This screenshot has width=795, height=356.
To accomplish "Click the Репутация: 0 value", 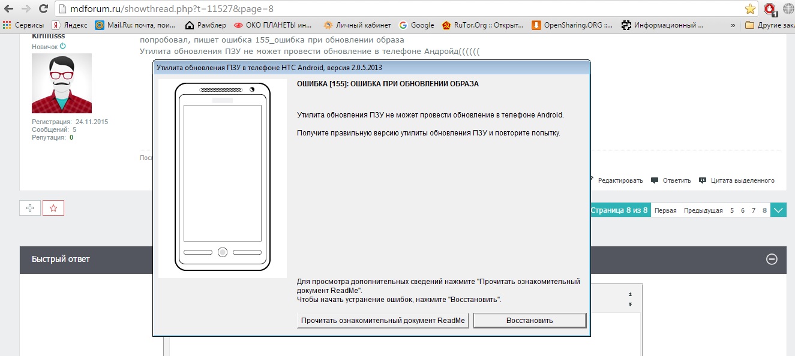I will click(71, 137).
